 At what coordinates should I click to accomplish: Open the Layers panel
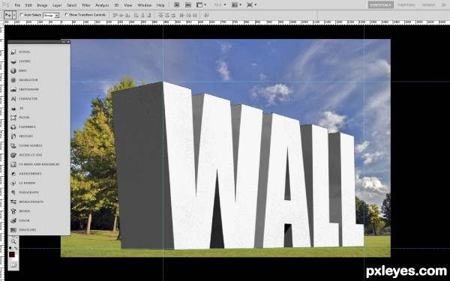tap(20, 61)
